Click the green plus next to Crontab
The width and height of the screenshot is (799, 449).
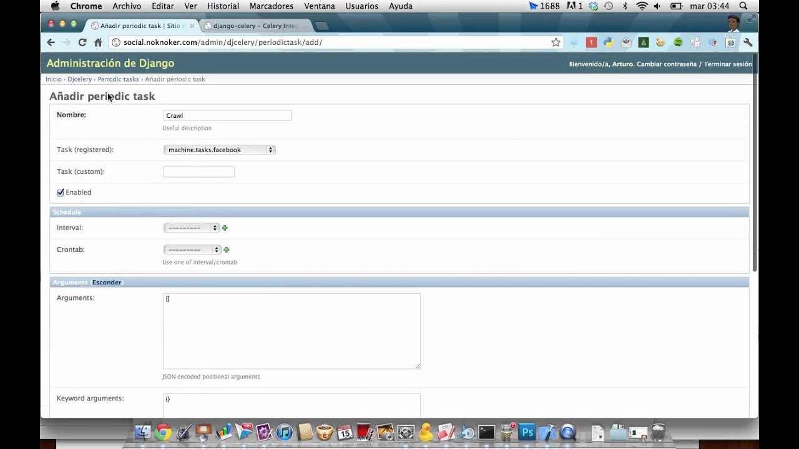point(227,250)
